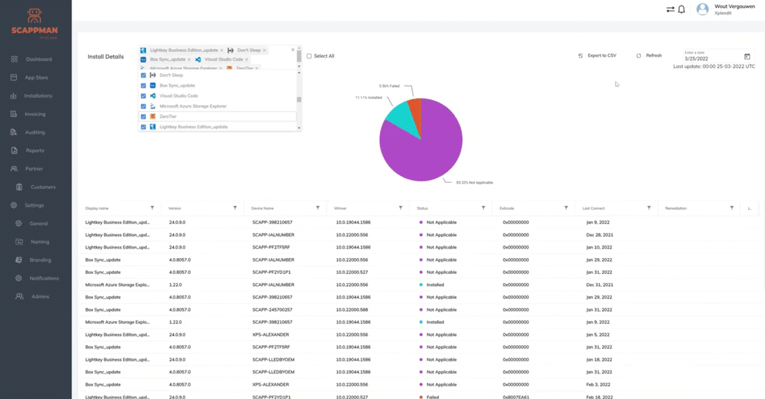Uncheck Don't Sleep in the app list

point(144,75)
